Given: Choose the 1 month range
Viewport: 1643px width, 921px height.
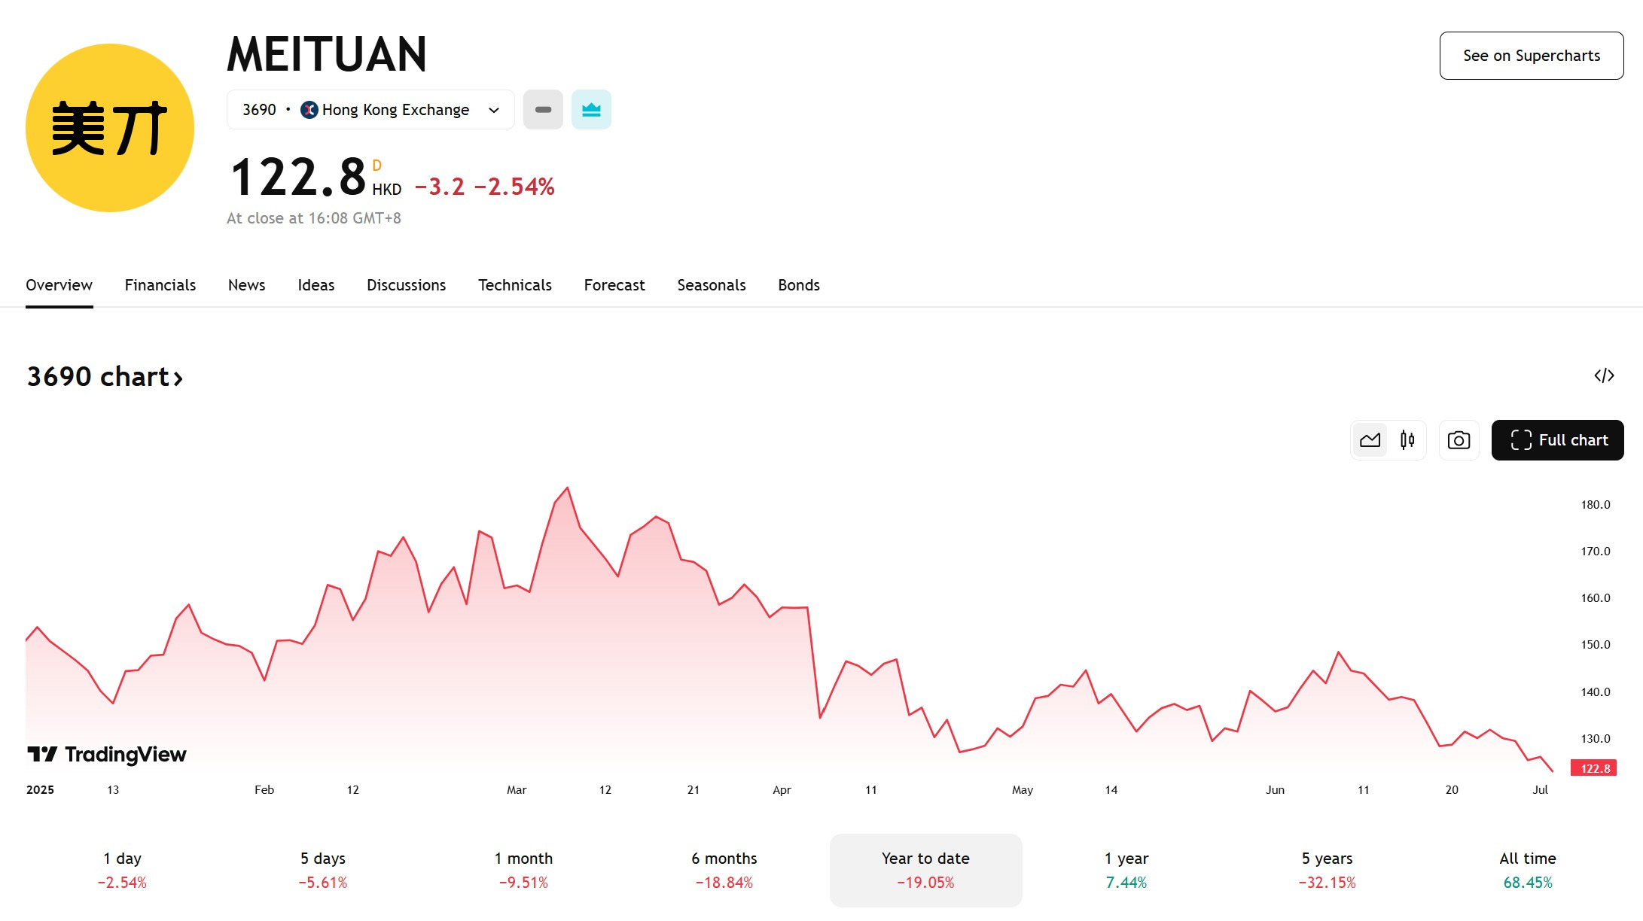Looking at the screenshot, I should (524, 870).
